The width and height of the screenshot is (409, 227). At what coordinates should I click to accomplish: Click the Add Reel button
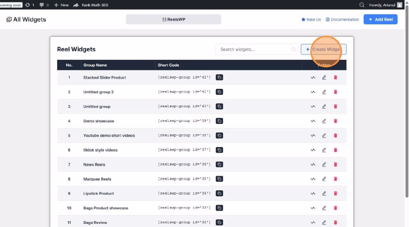380,19
